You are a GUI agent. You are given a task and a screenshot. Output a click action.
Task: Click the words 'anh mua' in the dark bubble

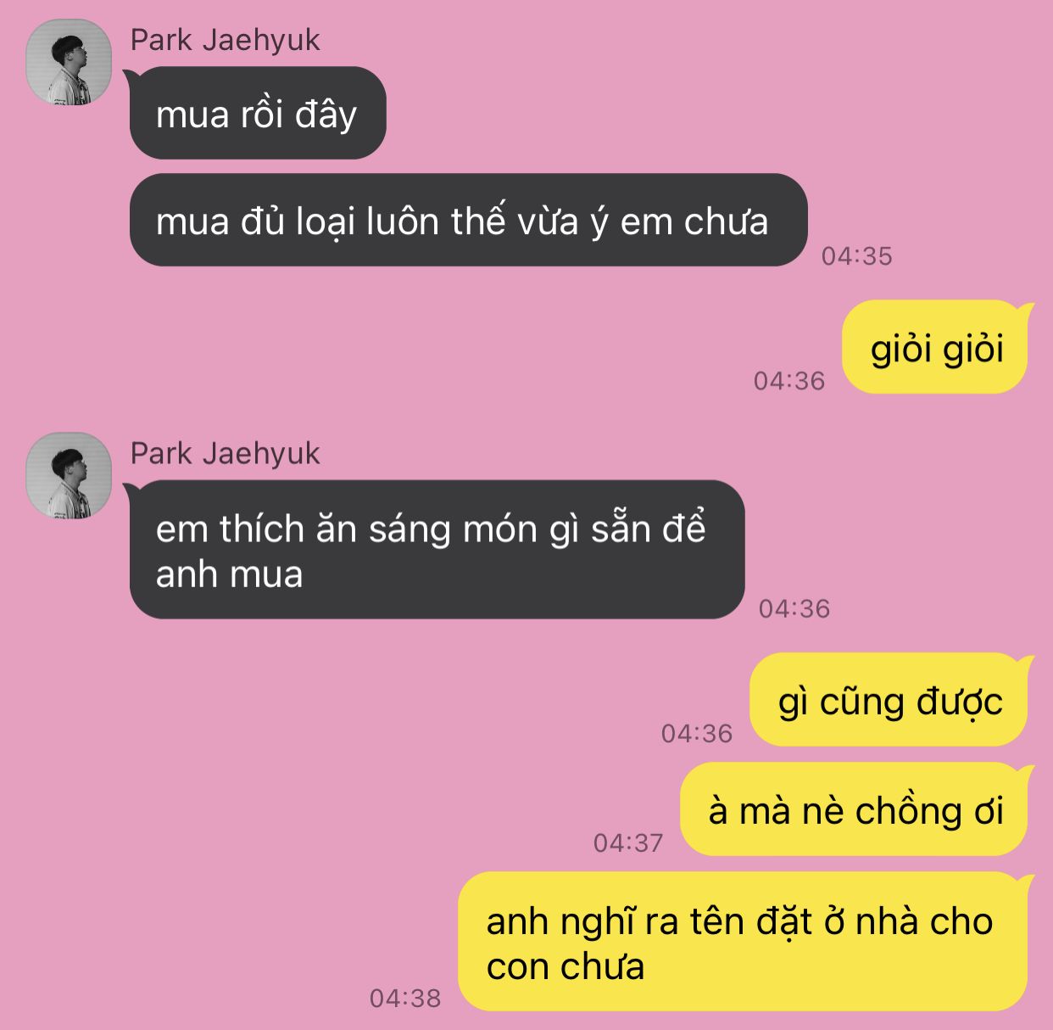coord(229,575)
